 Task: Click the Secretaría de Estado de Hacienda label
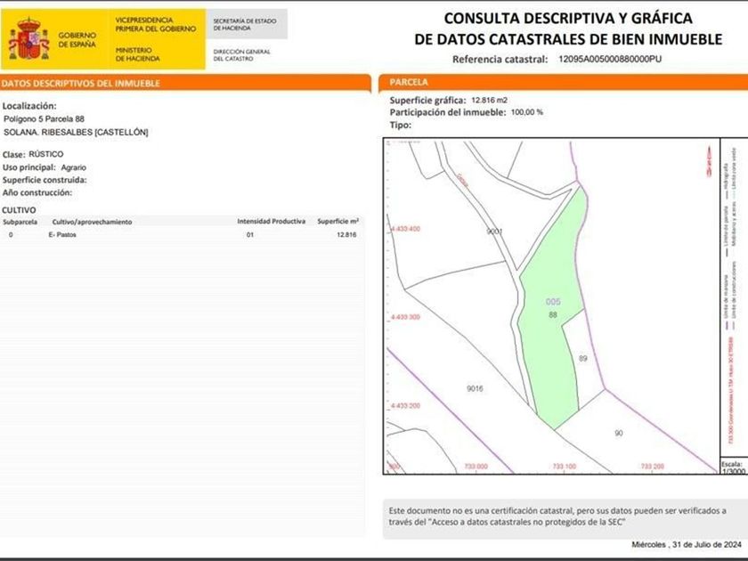tap(245, 24)
